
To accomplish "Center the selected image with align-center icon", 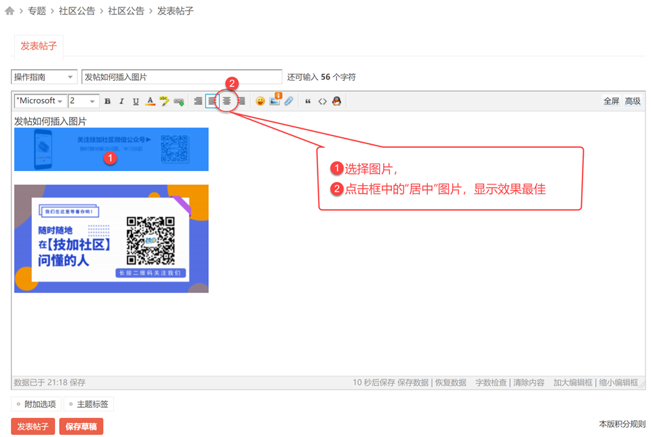I will click(x=226, y=101).
